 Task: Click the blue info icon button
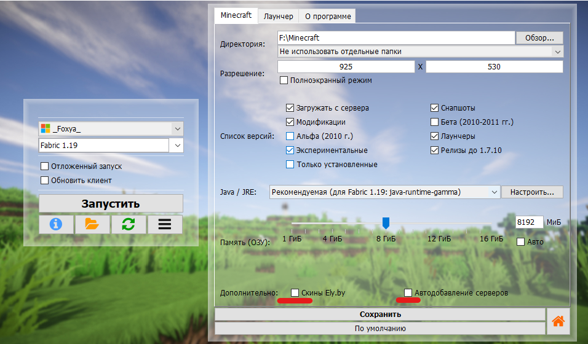(x=56, y=224)
